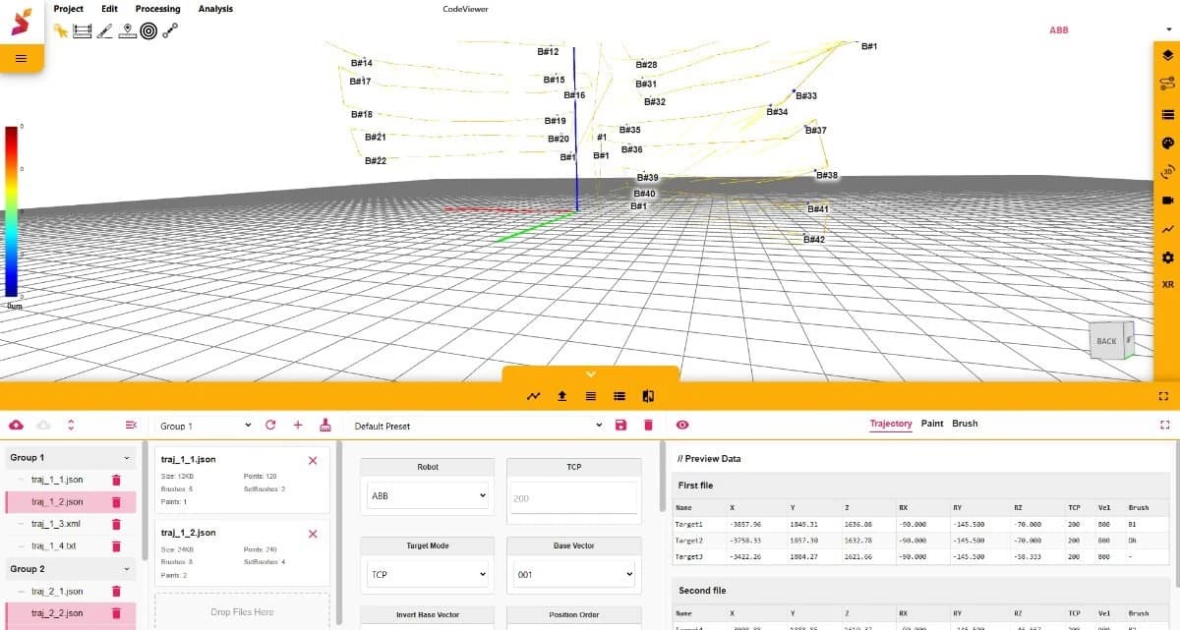Click the color scale legend bar
The width and height of the screenshot is (1180, 630).
click(x=11, y=211)
